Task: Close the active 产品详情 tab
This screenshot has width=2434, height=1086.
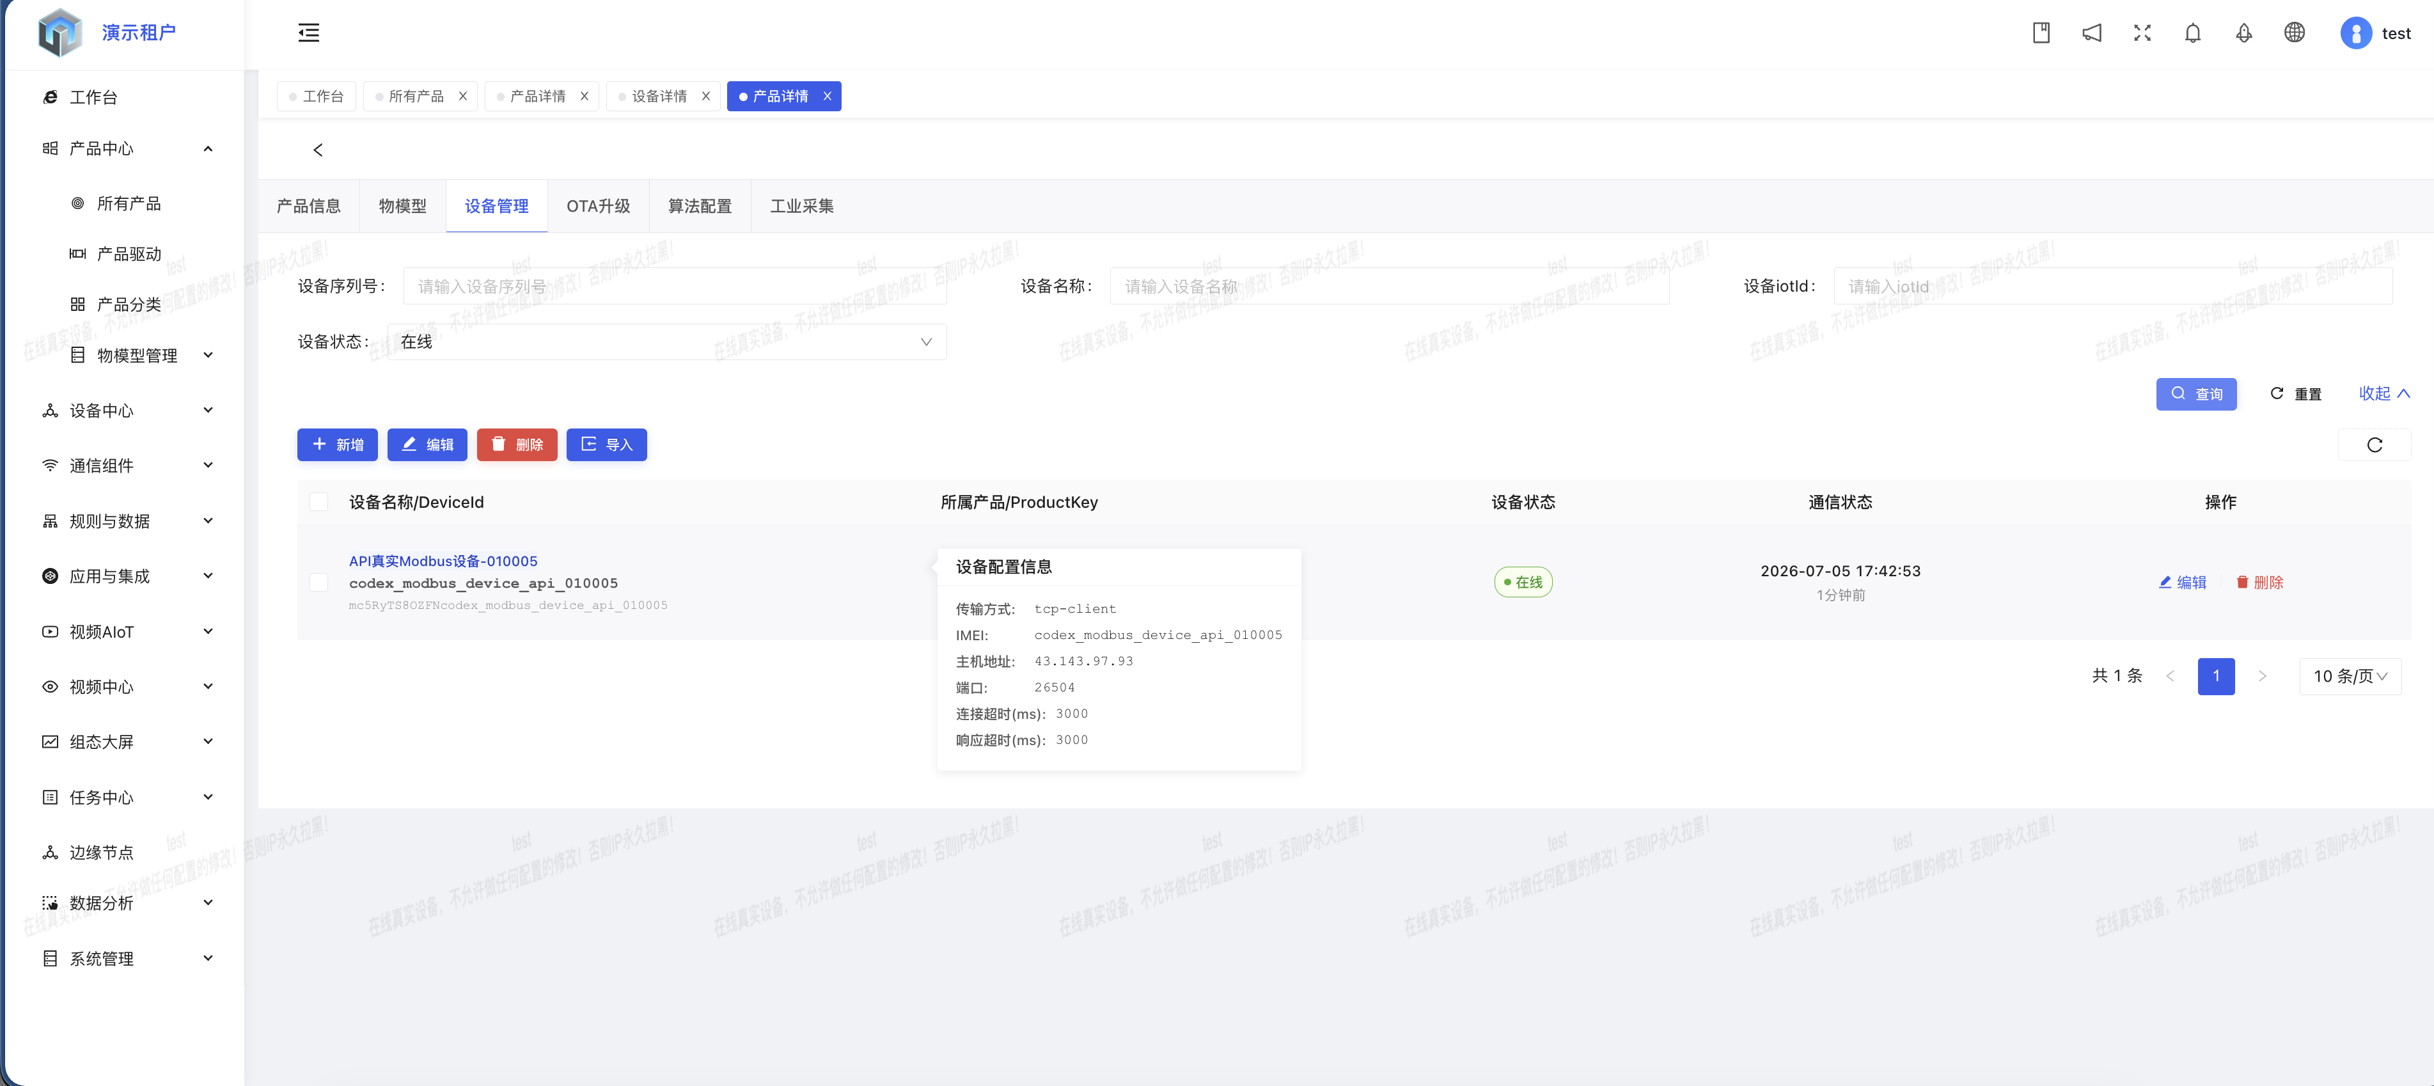Action: (x=827, y=97)
